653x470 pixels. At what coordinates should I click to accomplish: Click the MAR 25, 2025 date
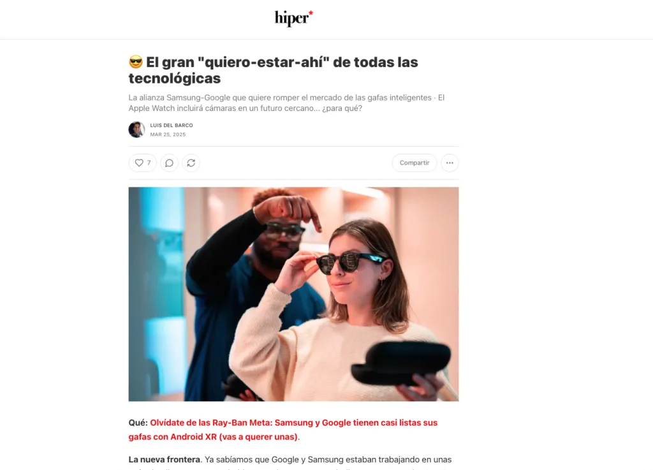click(168, 135)
